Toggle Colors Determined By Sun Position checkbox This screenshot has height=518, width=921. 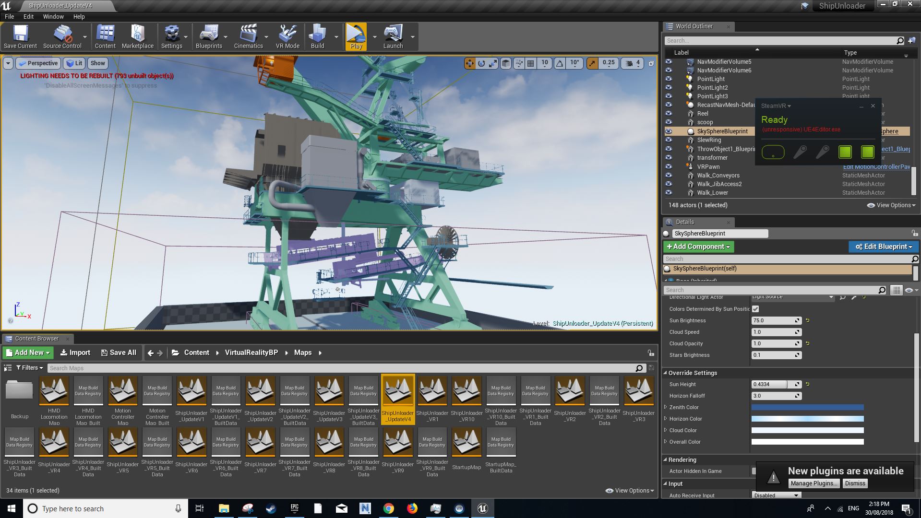(x=755, y=309)
